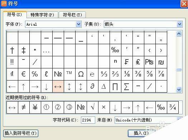Screen dimensions: 188x140
Task: Choose circled number 1 from recent symbols
Action: tap(47, 107)
